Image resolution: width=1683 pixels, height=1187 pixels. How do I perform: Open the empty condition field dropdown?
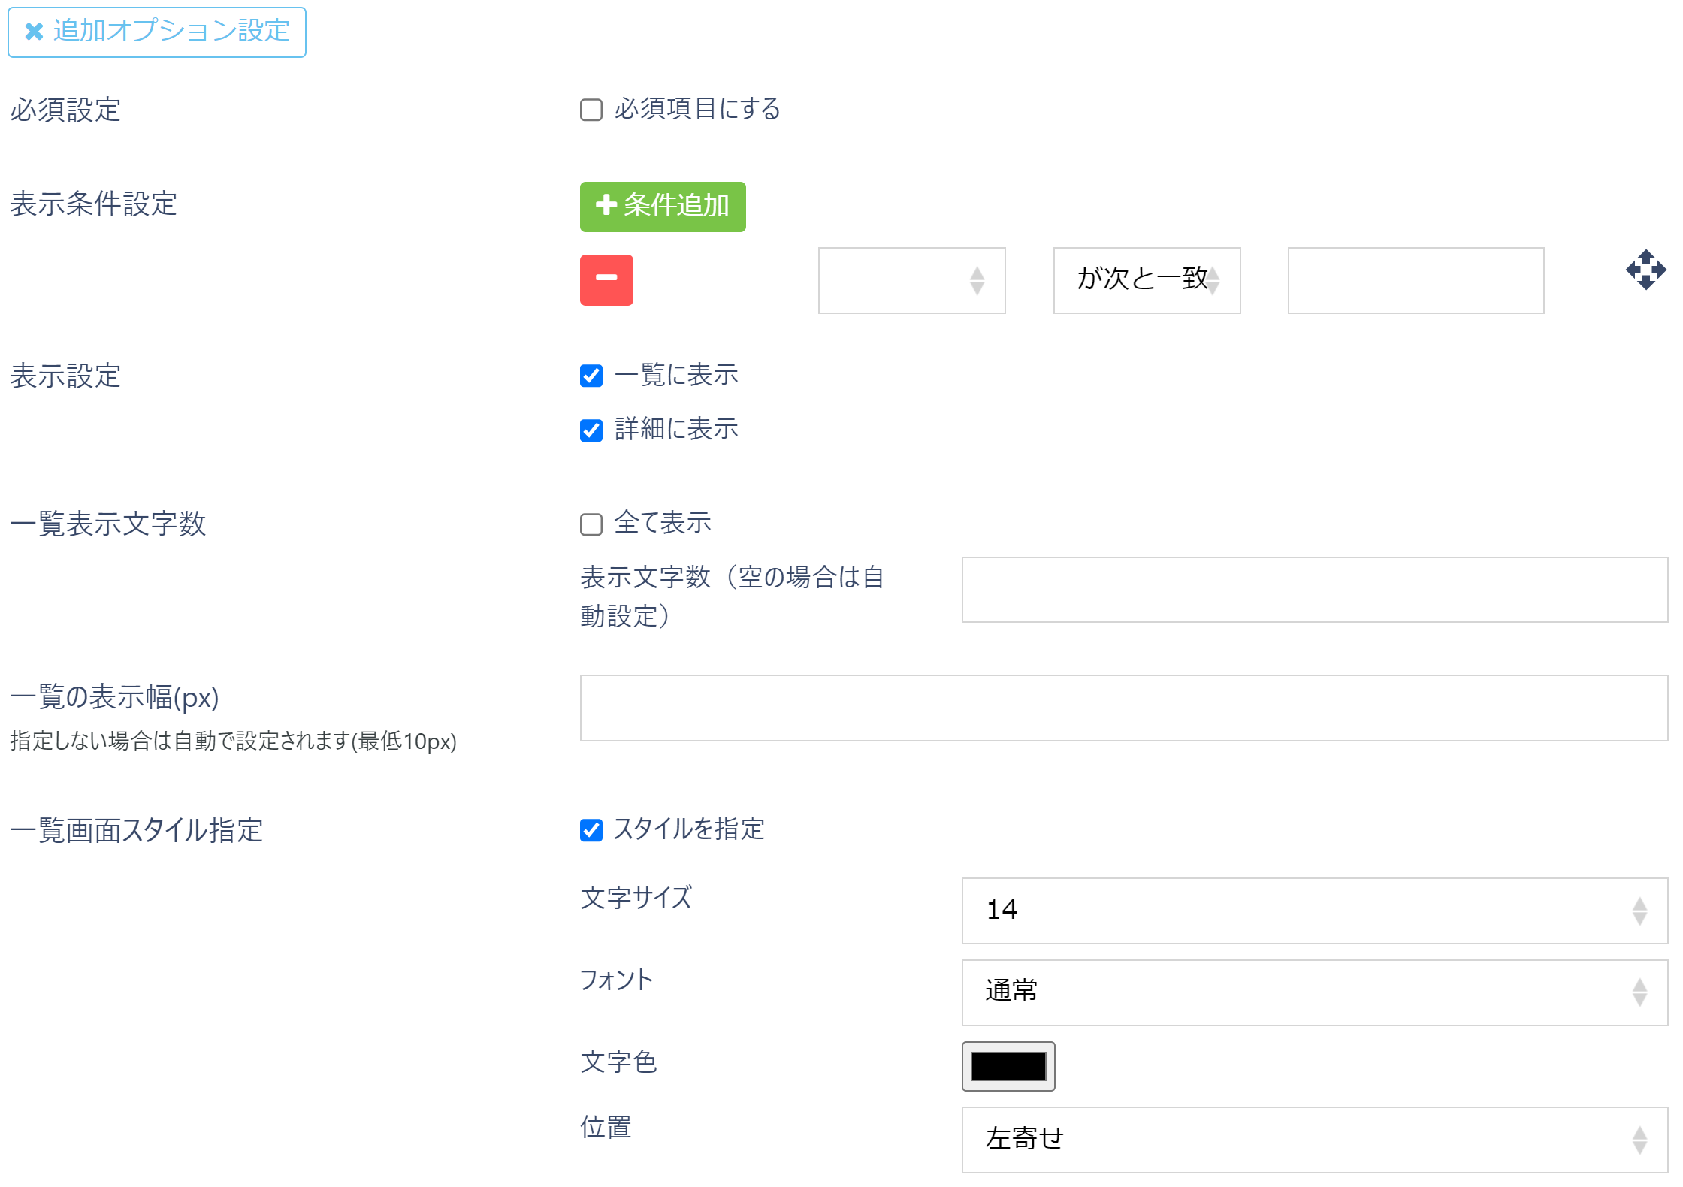pos(911,280)
